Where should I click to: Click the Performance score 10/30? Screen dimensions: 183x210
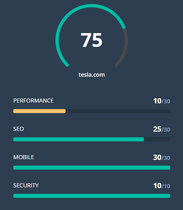tap(162, 101)
